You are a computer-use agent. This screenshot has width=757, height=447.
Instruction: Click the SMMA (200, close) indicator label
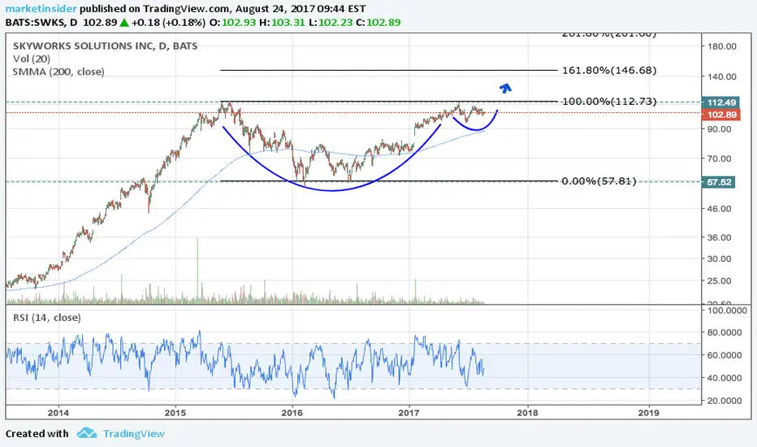(58, 72)
